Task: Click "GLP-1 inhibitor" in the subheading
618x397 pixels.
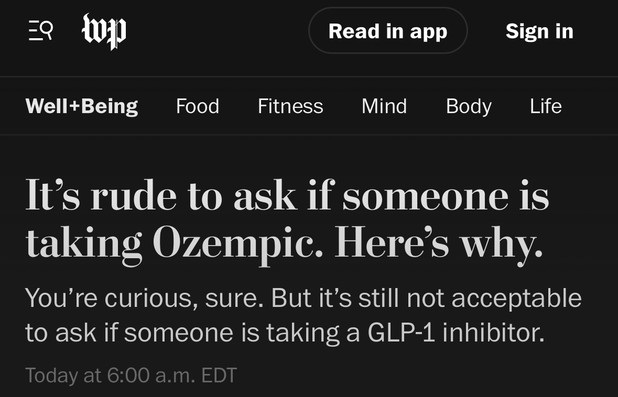Action: (456, 333)
